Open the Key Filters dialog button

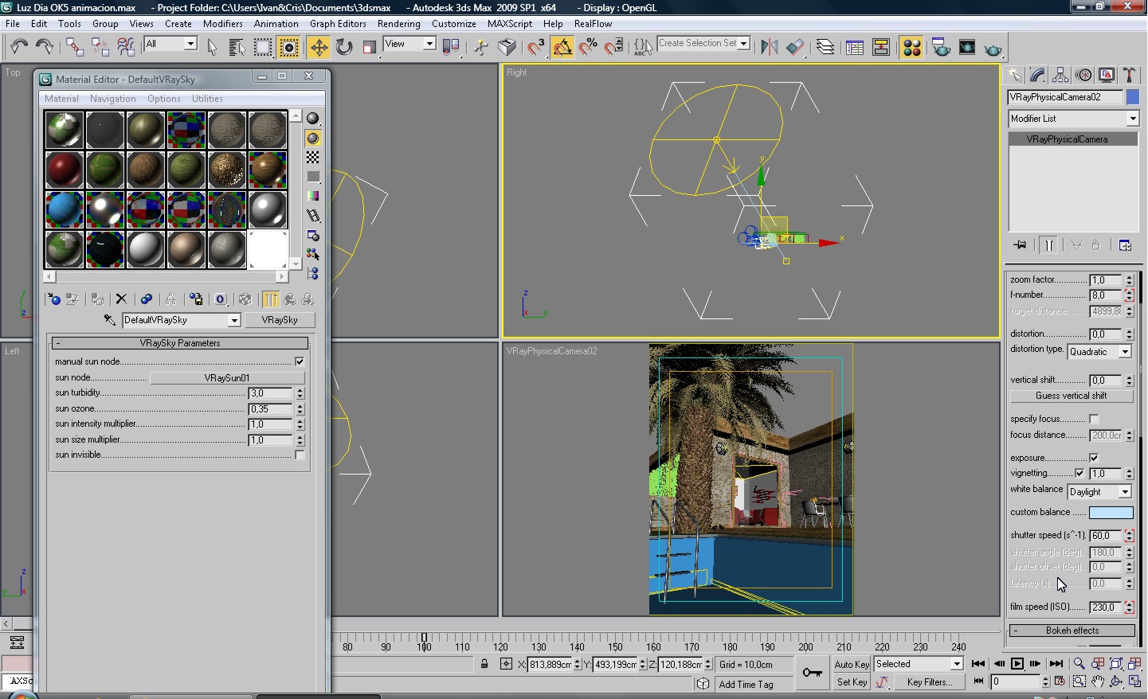(929, 682)
